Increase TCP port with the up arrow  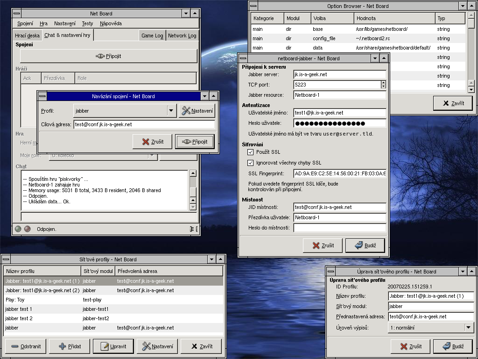tap(384, 82)
